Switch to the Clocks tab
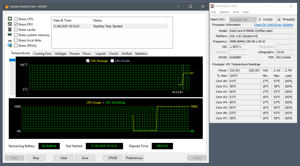This screenshot has height=166, width=300. (x=114, y=54)
